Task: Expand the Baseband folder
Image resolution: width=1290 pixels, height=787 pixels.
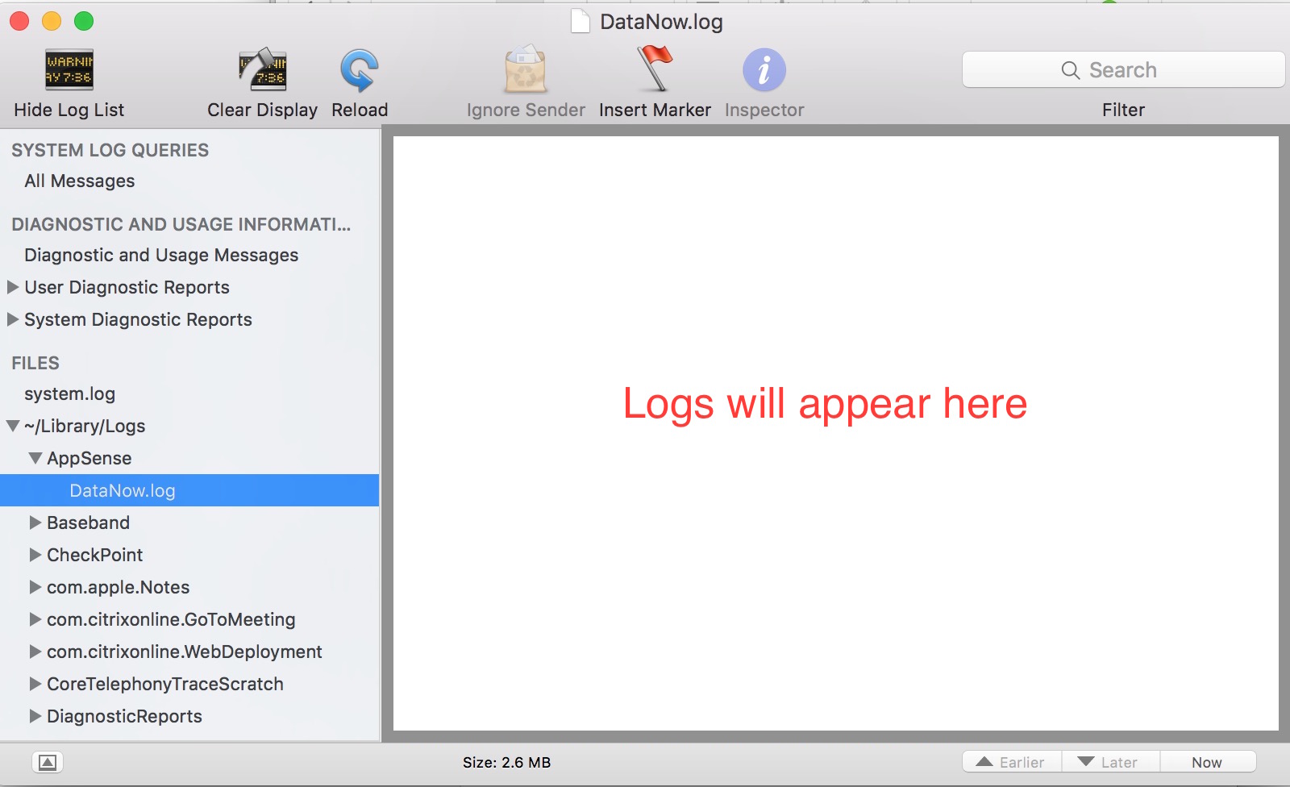Action: (x=35, y=523)
